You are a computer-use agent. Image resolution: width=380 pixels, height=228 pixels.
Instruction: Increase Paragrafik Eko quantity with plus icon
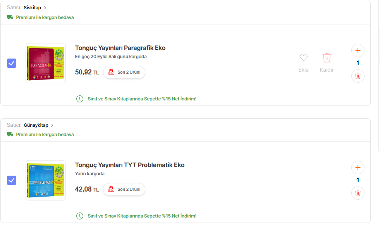tap(358, 50)
